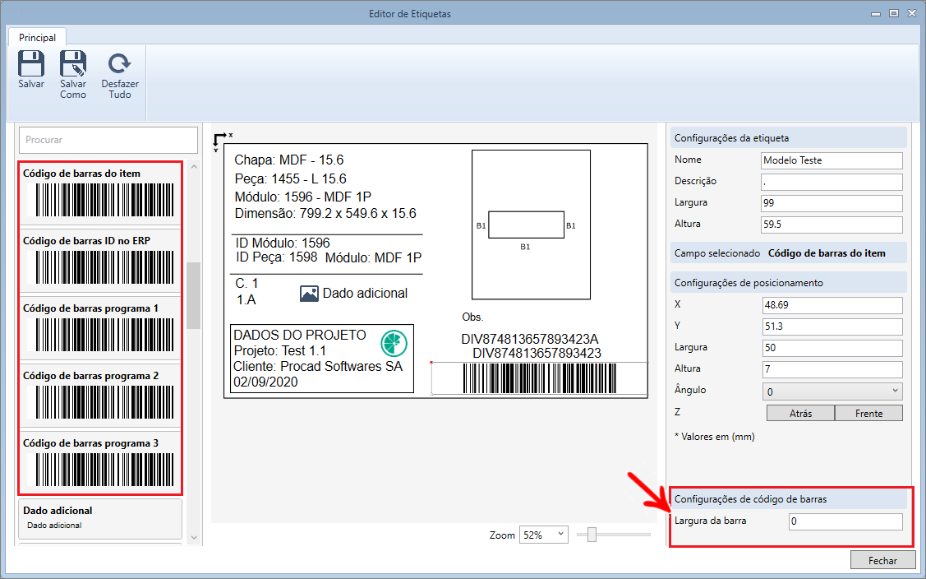Screen dimensions: 926x579
Task: Select the Código de barras ID no ERP
Action: pyautogui.click(x=100, y=260)
